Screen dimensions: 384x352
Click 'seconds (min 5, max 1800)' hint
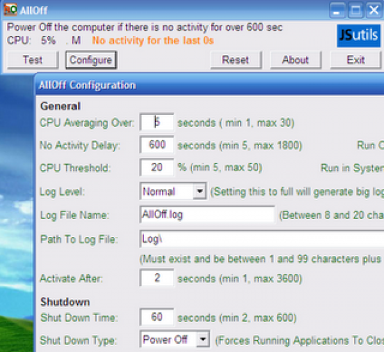tap(240, 146)
